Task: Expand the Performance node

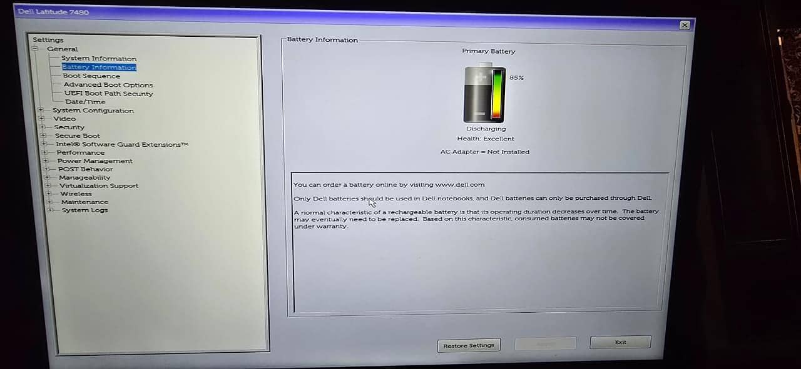Action: click(46, 152)
